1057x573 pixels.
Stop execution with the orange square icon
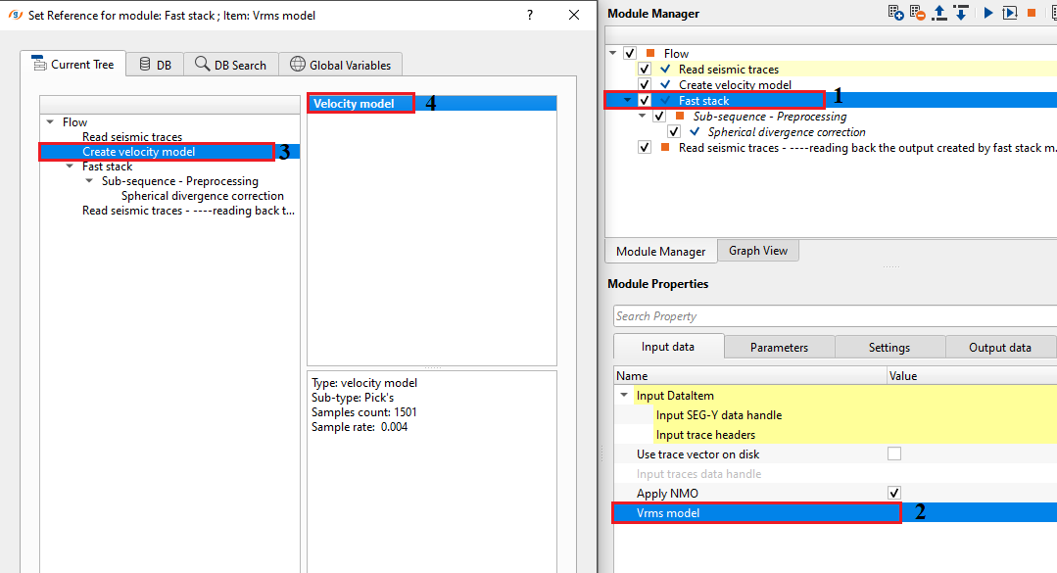[1032, 13]
